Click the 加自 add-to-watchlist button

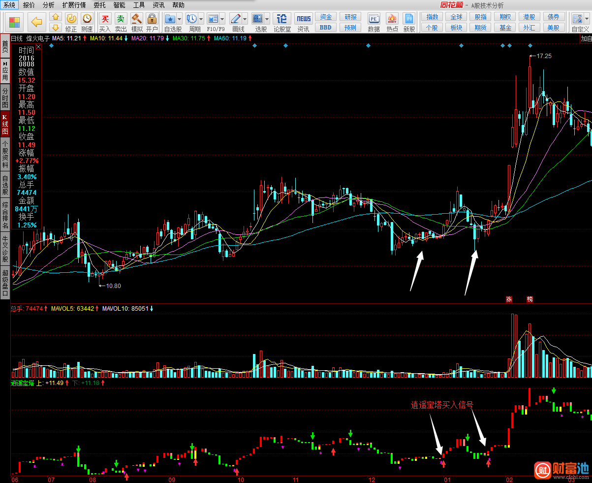coord(586,38)
